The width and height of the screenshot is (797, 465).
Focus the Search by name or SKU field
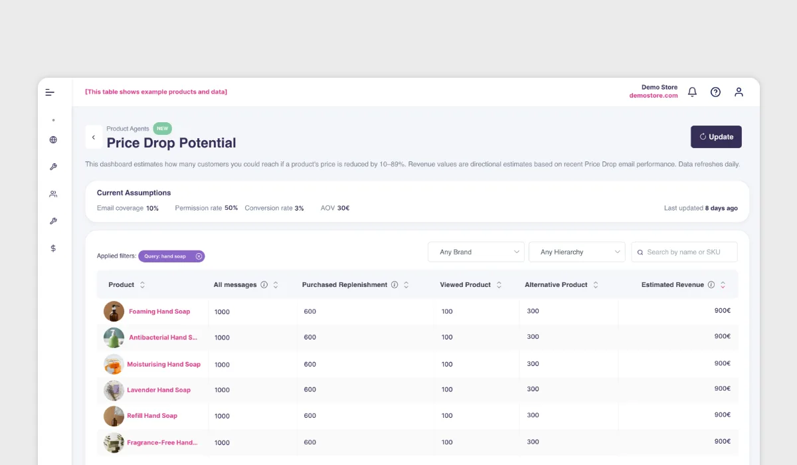coord(684,252)
